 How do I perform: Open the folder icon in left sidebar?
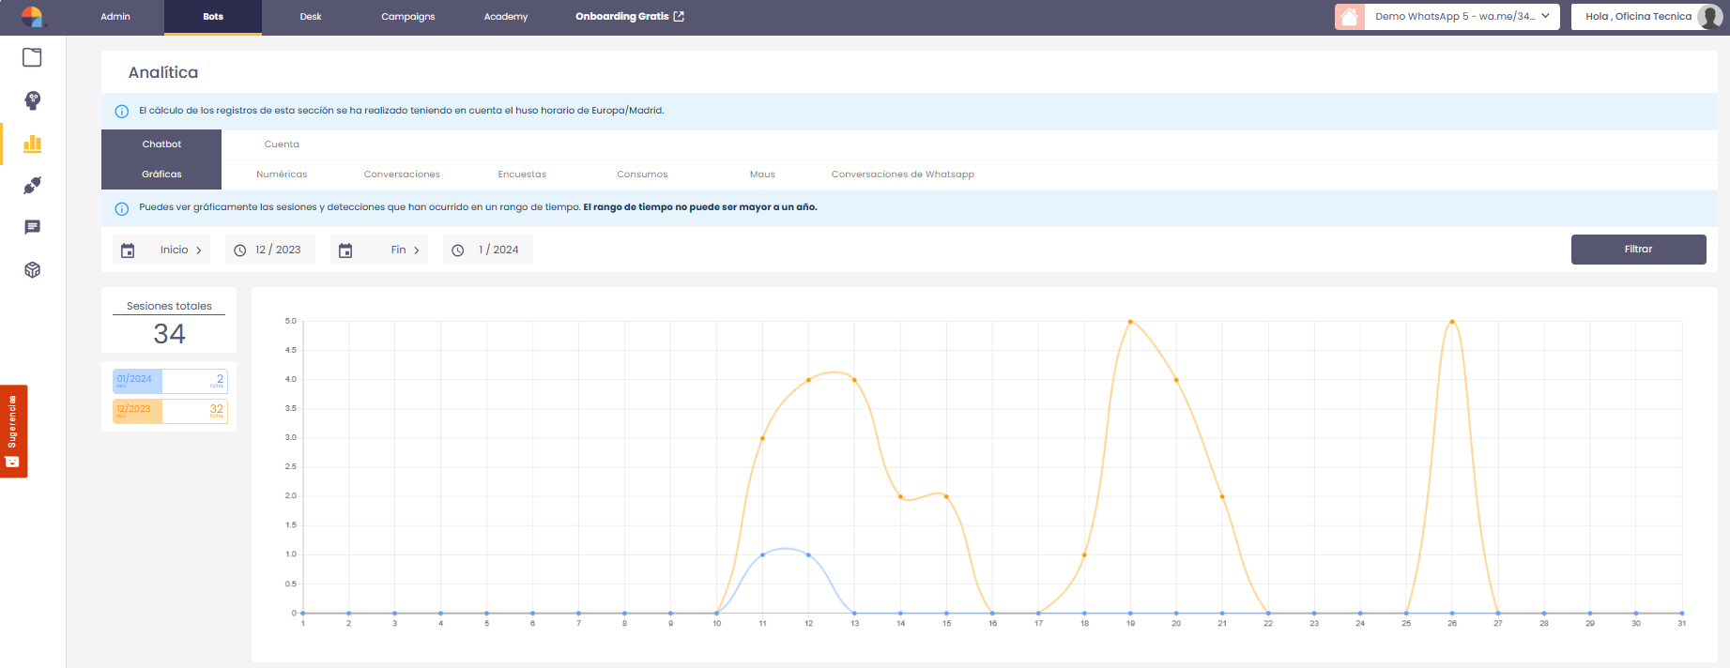(x=32, y=58)
